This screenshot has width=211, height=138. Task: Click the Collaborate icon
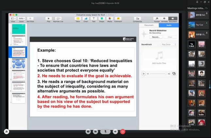[x=137, y=19]
